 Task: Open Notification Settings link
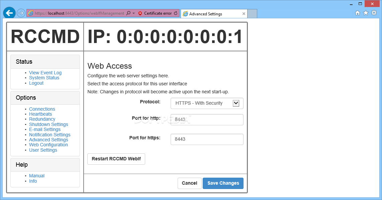[x=50, y=135]
